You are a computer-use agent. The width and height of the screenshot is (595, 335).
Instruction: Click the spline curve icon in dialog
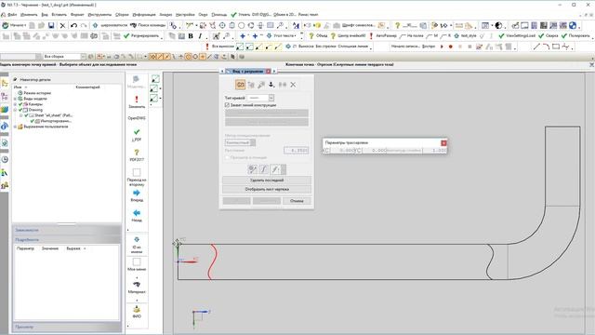[x=264, y=169]
